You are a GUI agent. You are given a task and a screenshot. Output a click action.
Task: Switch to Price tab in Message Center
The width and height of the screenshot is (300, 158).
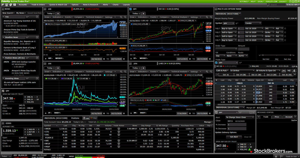coord(277,117)
